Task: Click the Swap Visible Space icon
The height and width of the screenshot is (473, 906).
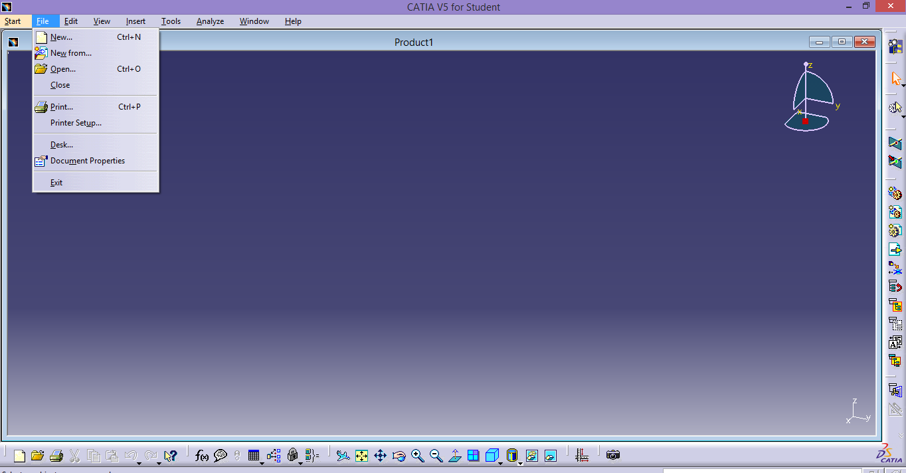Action: [x=550, y=456]
